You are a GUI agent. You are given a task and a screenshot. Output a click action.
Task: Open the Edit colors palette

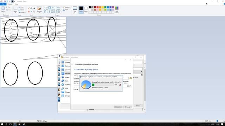[117, 10]
